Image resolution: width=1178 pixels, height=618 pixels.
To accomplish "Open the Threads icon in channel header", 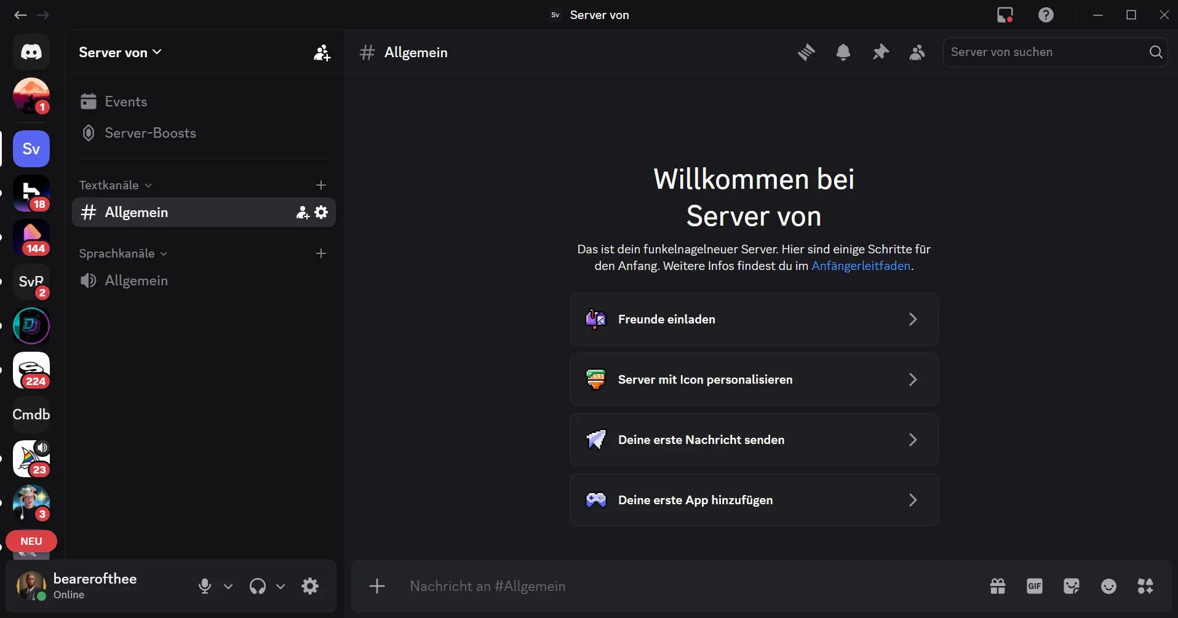I will [806, 52].
